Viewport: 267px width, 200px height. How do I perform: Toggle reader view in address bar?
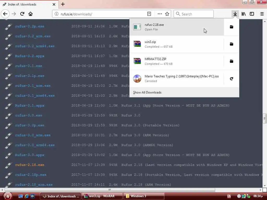coord(149,14)
